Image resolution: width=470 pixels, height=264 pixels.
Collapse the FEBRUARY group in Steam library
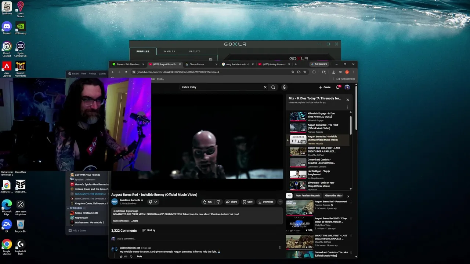tap(68, 208)
